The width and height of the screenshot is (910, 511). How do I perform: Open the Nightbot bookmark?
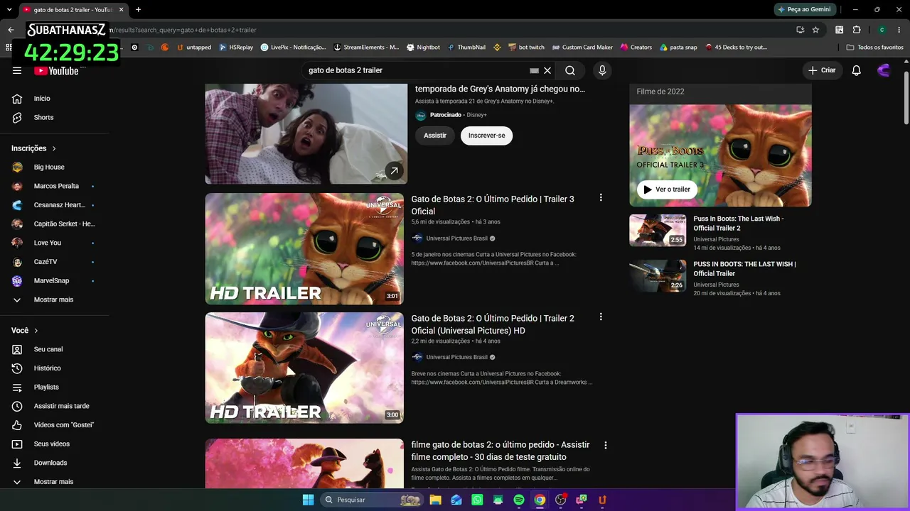pyautogui.click(x=424, y=48)
